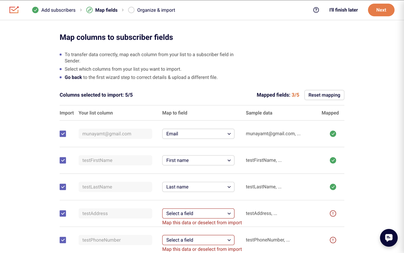Viewport: 404px width, 253px height.
Task: Click the testAddress sample data text
Action: click(261, 213)
